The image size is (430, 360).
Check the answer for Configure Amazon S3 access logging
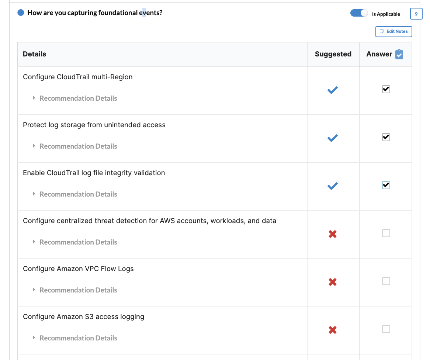pos(386,329)
